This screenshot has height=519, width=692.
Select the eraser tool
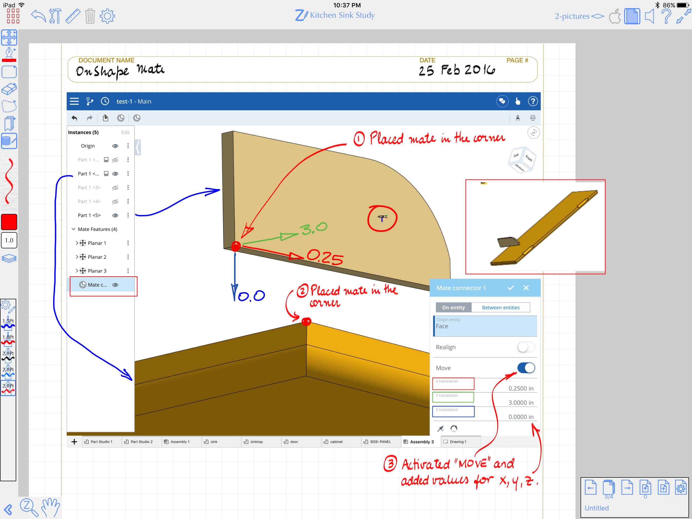point(9,89)
